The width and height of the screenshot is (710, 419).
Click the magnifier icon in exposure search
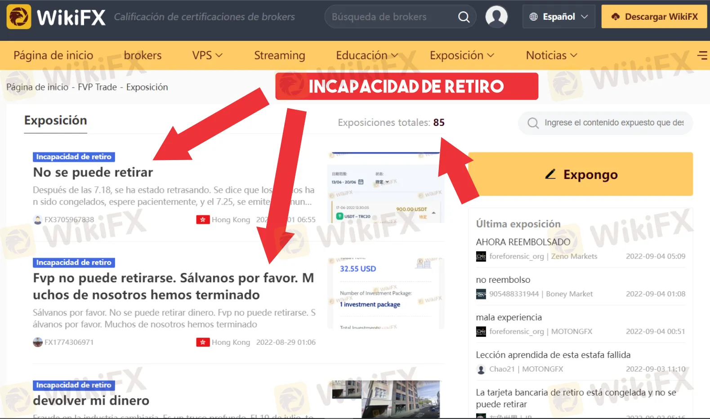click(x=533, y=123)
